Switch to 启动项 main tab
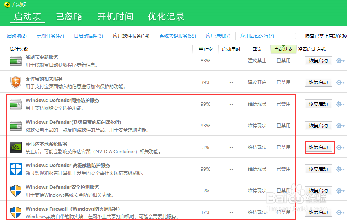347x221 pixels. point(27,17)
